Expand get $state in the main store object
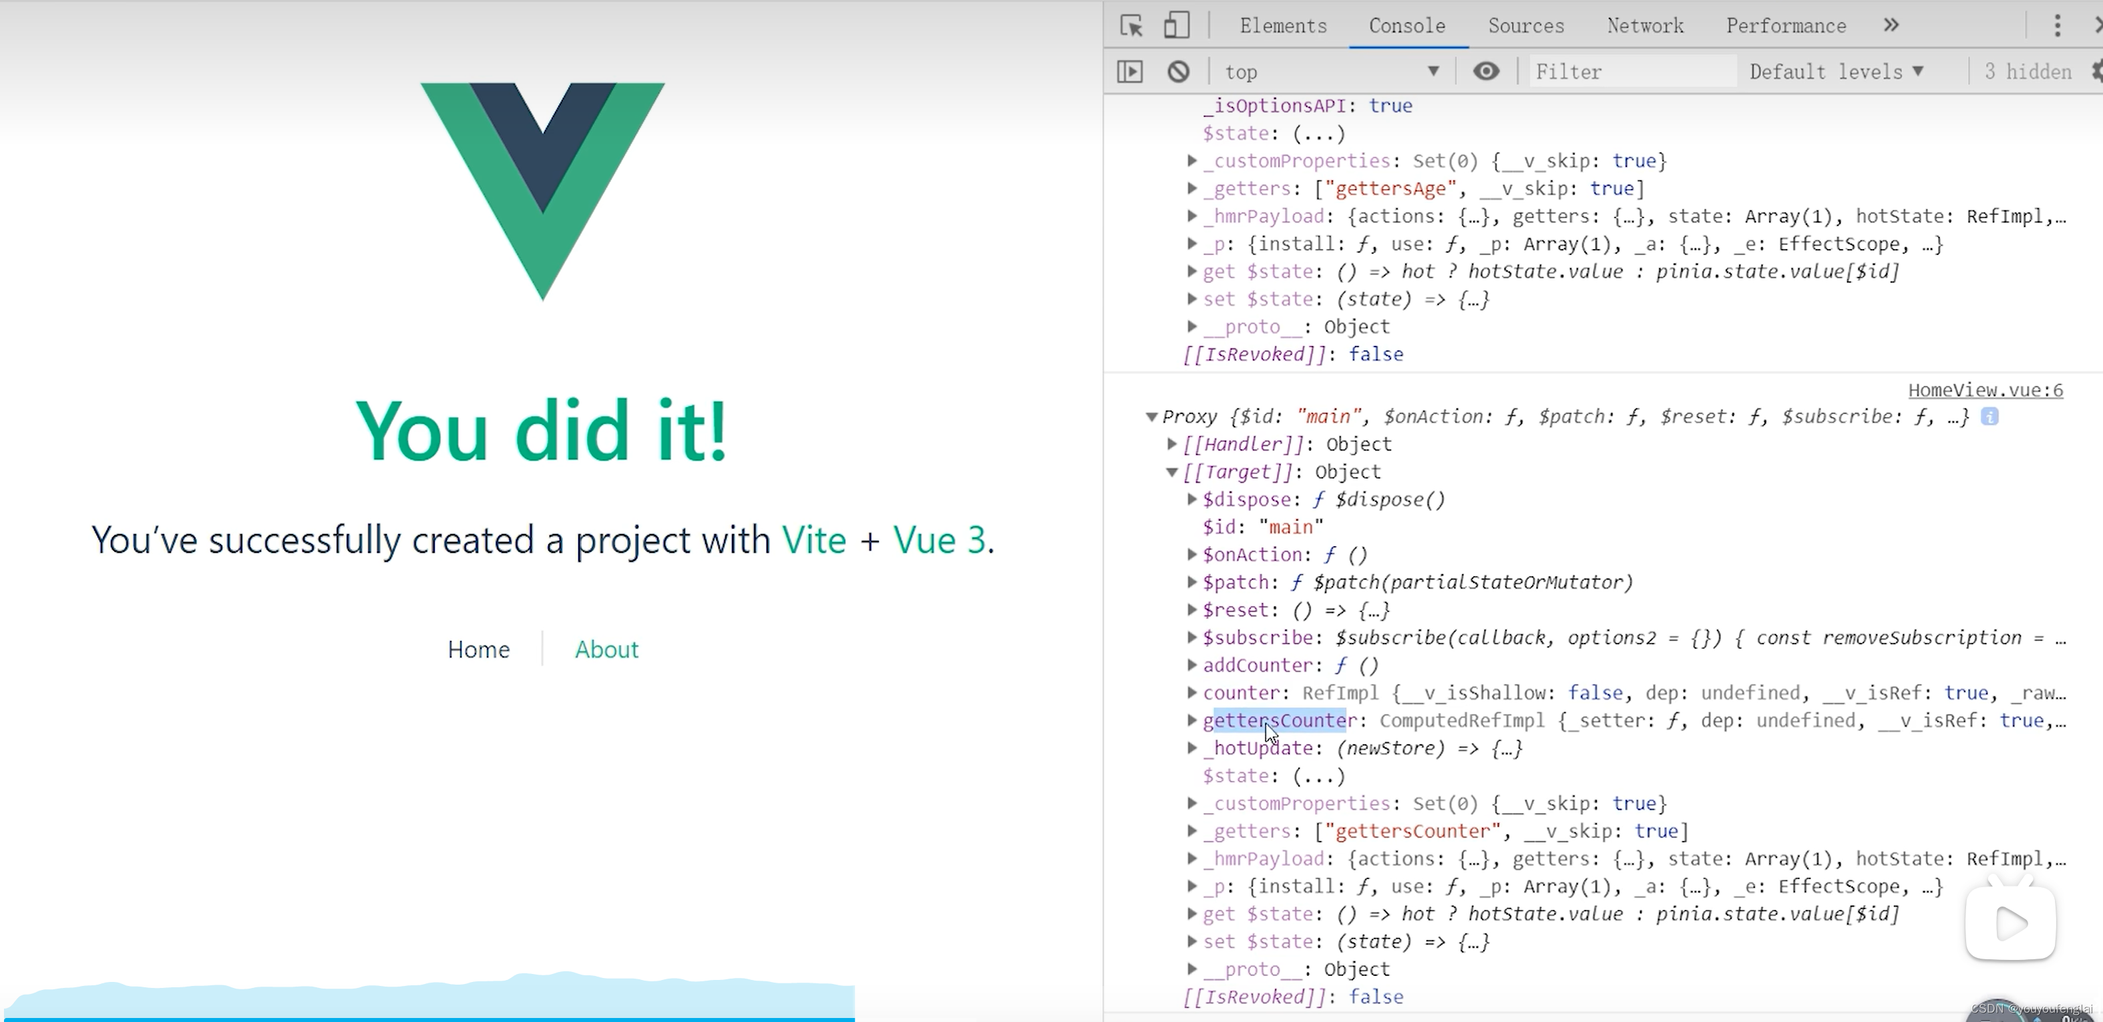 1192,915
